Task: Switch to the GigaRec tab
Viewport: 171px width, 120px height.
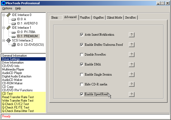Action: pyautogui.click(x=98, y=18)
